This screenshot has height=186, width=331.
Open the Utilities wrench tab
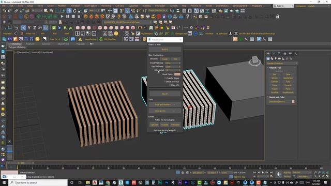click(x=295, y=54)
